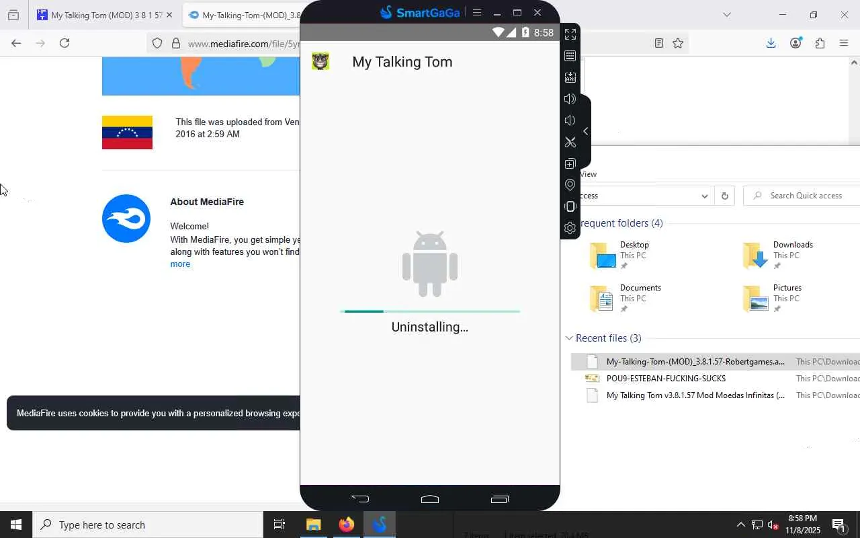The image size is (860, 538).
Task: Tap the Android back navigation button
Action: [360, 498]
